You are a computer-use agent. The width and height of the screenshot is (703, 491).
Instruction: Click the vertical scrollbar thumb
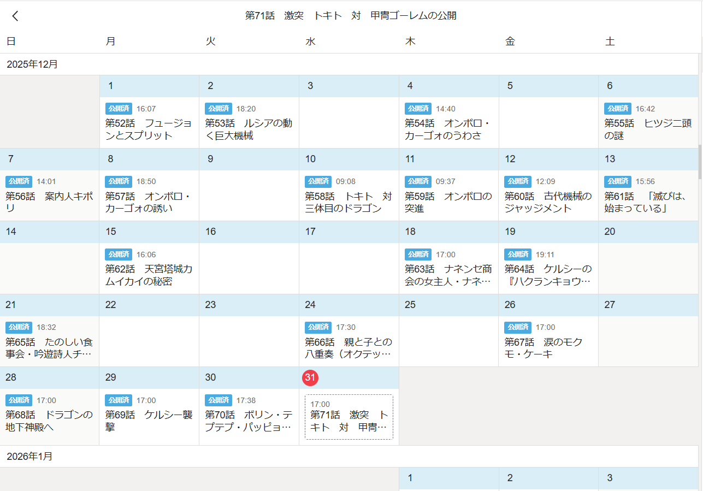tap(700, 162)
